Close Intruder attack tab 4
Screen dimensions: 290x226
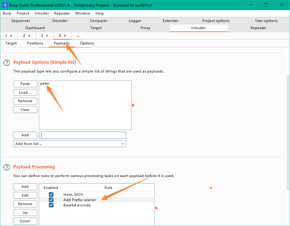pos(65,36)
